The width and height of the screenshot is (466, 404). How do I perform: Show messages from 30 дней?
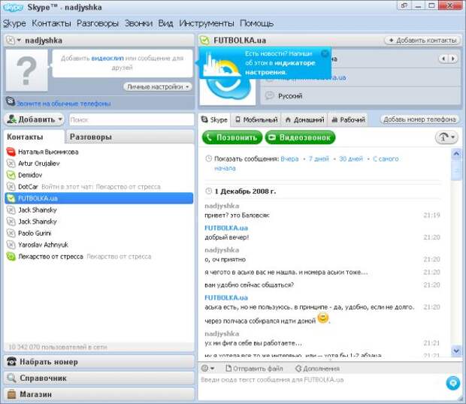coord(351,158)
